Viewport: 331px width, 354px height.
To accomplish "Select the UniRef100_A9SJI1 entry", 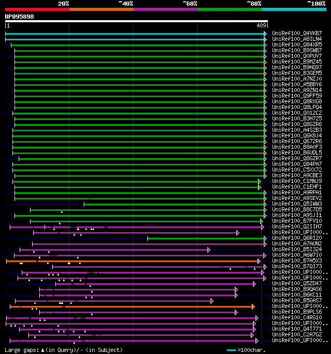I will tap(297, 215).
